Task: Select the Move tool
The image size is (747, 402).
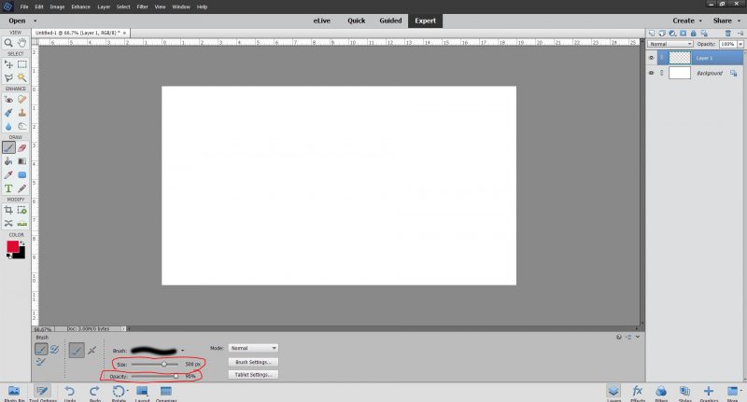Action: click(8, 64)
